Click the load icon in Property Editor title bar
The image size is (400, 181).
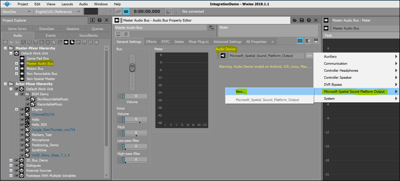(295, 20)
